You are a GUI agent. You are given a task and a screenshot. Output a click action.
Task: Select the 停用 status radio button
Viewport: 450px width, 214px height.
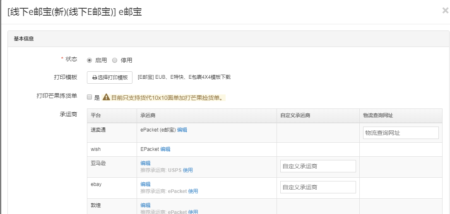point(115,60)
